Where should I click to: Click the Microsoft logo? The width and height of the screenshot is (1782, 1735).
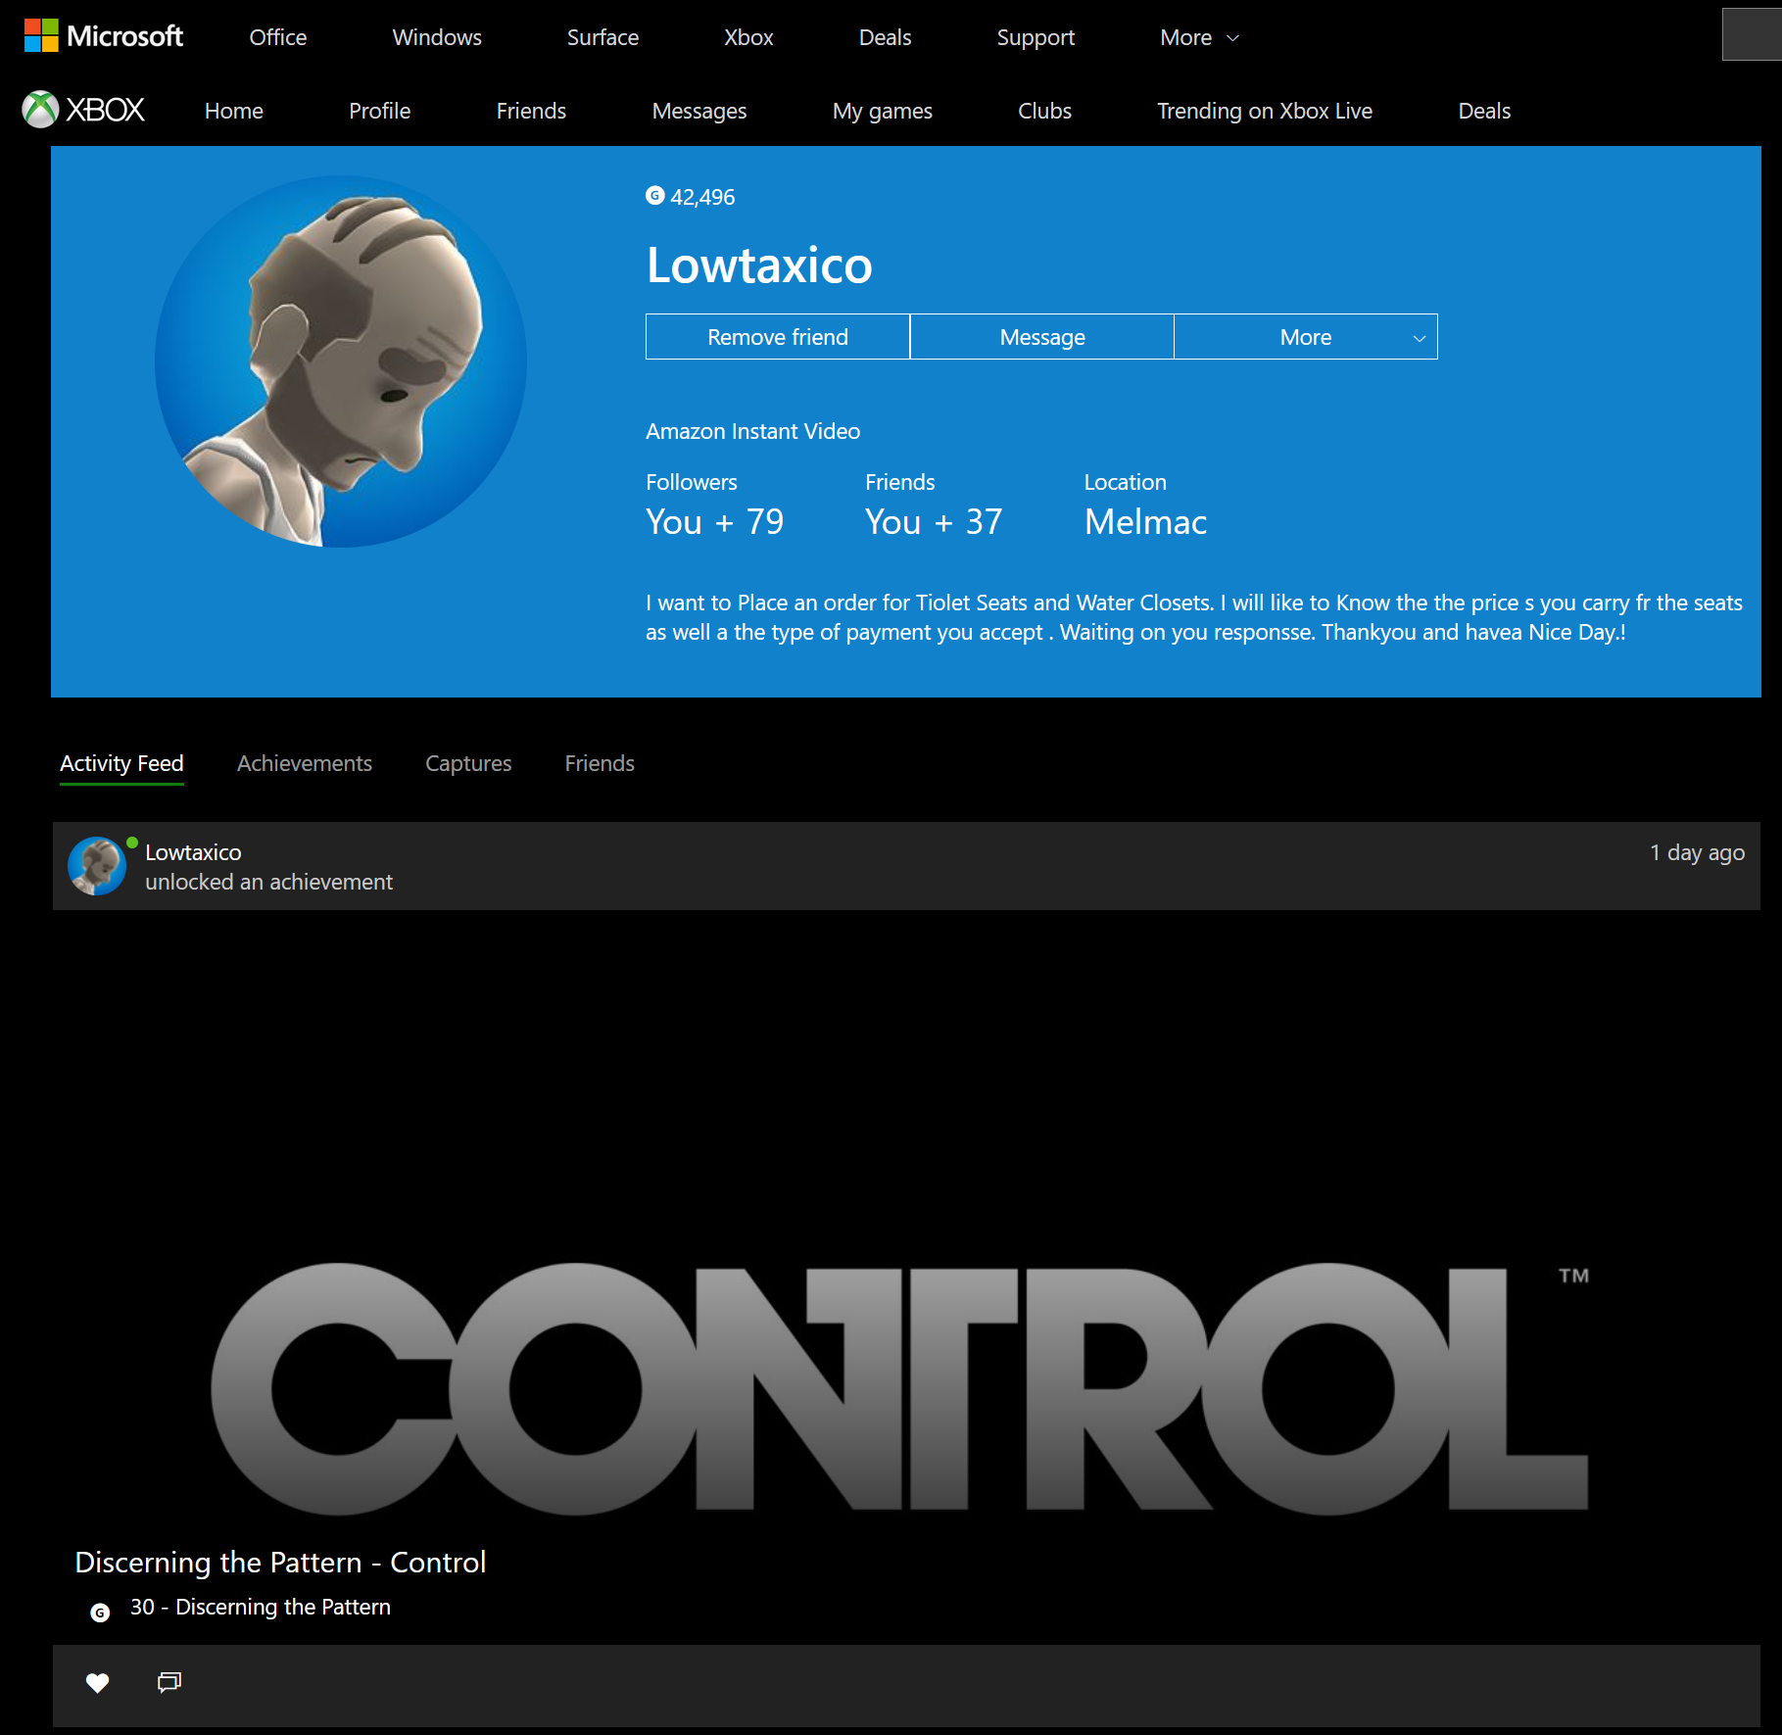[103, 37]
